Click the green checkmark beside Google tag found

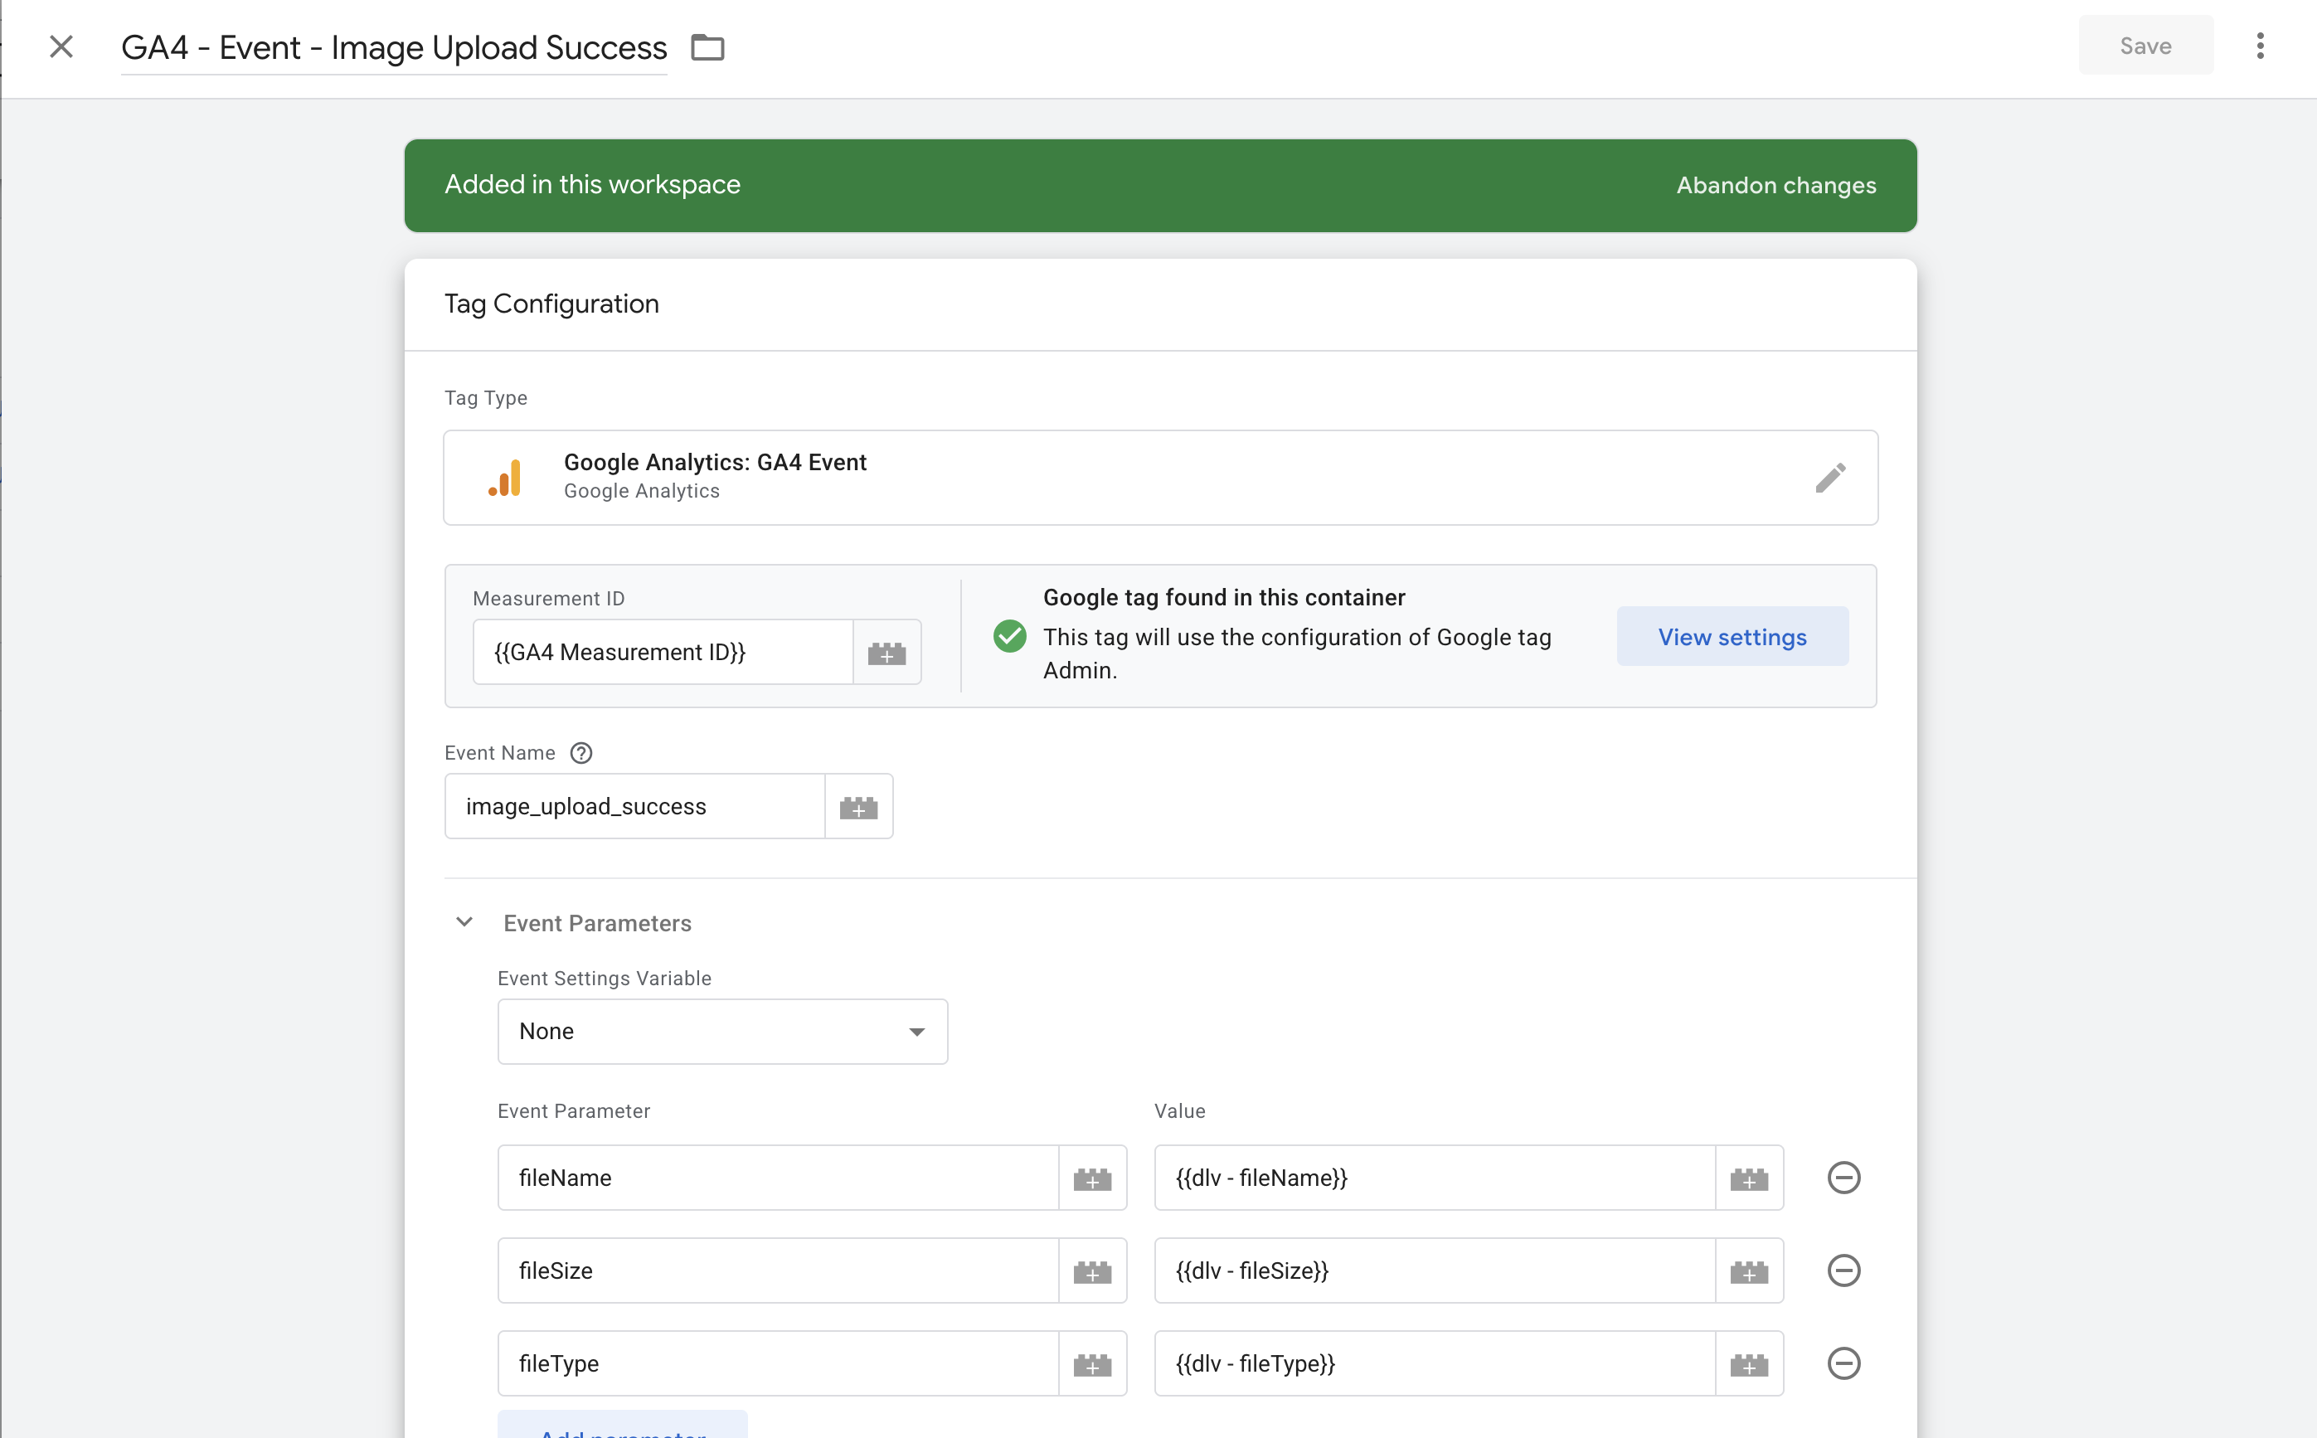click(x=1008, y=636)
